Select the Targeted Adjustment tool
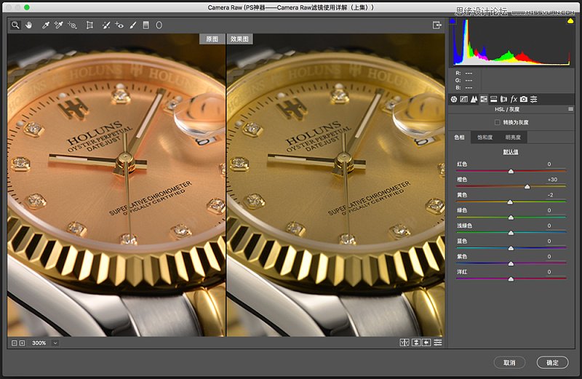 point(72,25)
